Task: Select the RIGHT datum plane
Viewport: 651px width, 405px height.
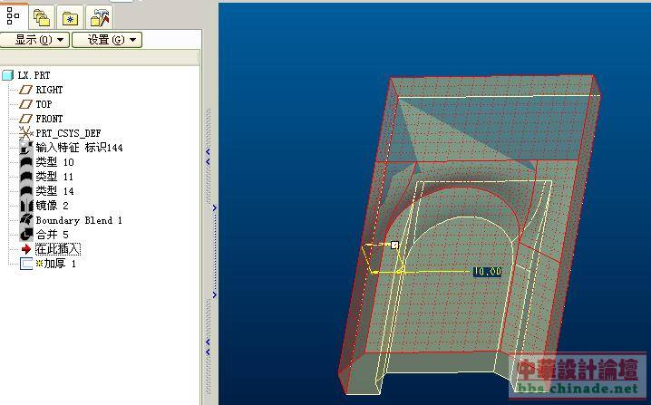Action: click(49, 90)
